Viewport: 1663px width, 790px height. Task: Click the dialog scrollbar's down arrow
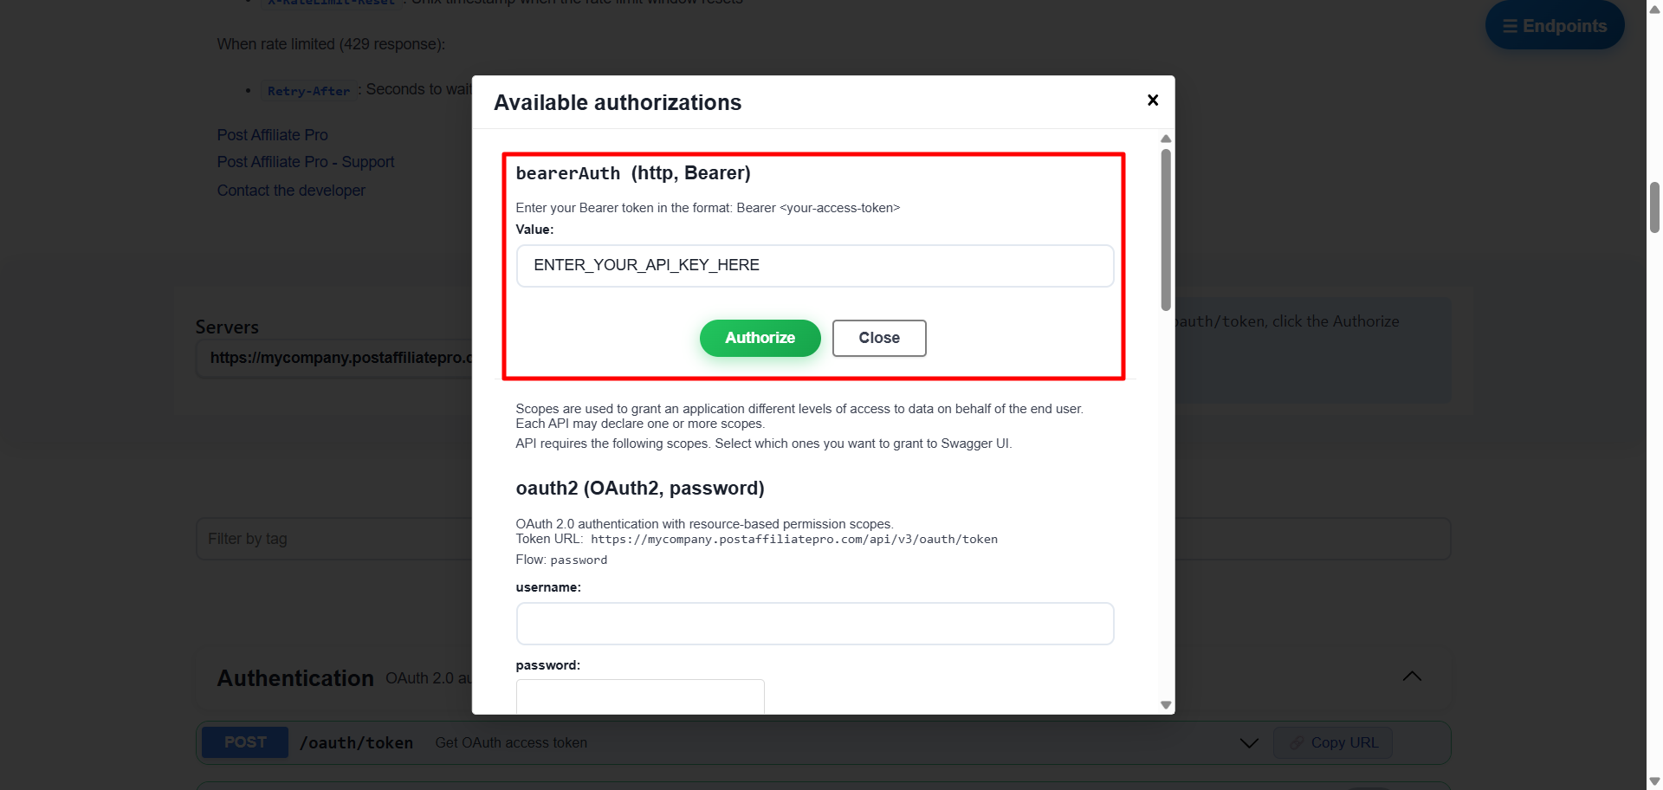pos(1166,705)
